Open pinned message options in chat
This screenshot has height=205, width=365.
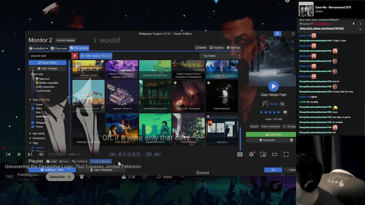360,24
